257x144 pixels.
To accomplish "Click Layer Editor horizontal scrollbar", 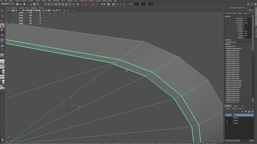I will pyautogui.click(x=234, y=140).
